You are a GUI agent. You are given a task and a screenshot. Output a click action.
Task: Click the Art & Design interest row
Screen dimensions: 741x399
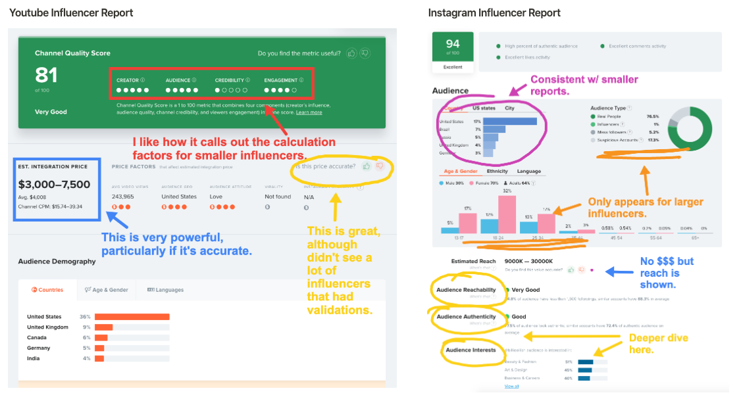pos(555,370)
